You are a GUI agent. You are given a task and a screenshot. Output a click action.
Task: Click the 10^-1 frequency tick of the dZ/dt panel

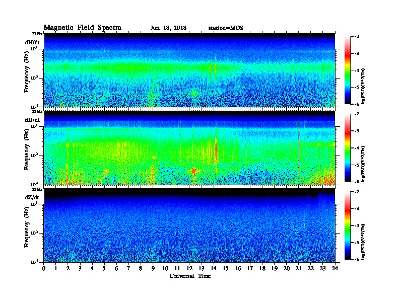(34, 262)
